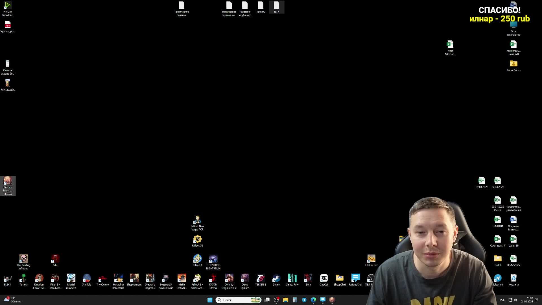
Task: Click the Windows Start button
Action: pyautogui.click(x=210, y=300)
